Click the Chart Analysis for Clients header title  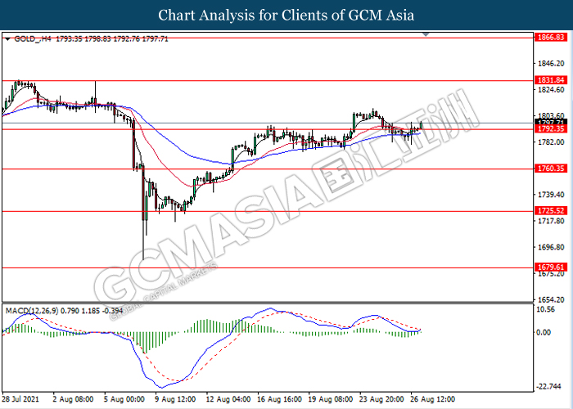tap(286, 15)
